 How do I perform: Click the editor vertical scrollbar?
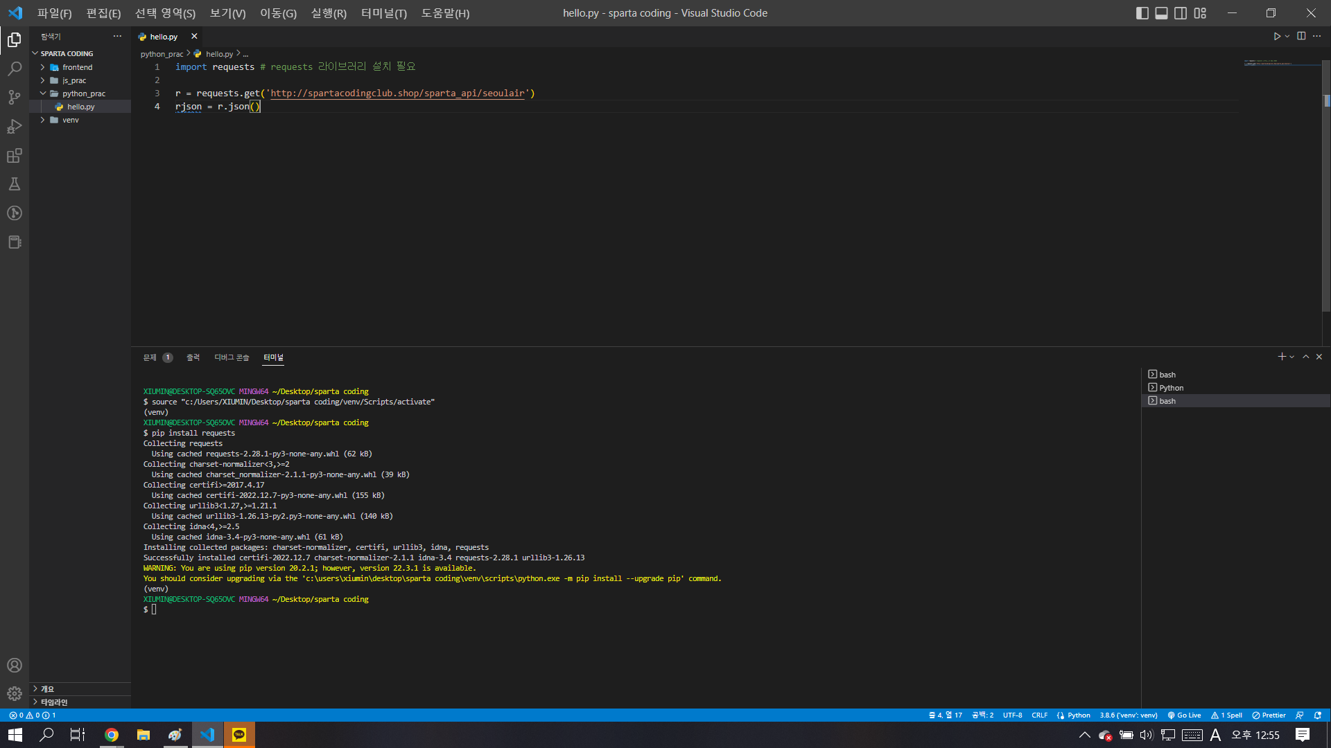coord(1327,187)
